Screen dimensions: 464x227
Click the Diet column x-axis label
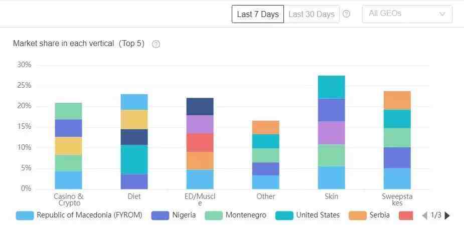[134, 196]
